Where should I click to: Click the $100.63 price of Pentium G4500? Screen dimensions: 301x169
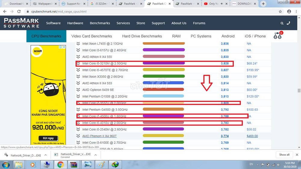pyautogui.click(x=252, y=109)
